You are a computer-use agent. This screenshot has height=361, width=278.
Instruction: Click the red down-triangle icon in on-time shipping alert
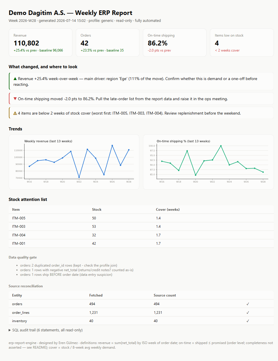pos(15,99)
